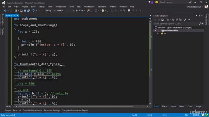Click the Save main.rs floppy icon
Image resolution: width=209 pixels, height=117 pixels.
(x=25, y=11)
